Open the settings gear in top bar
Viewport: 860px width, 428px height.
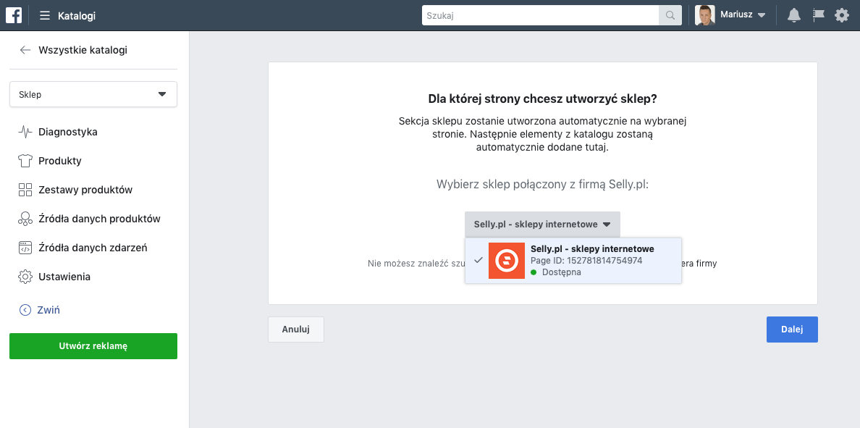pyautogui.click(x=841, y=15)
